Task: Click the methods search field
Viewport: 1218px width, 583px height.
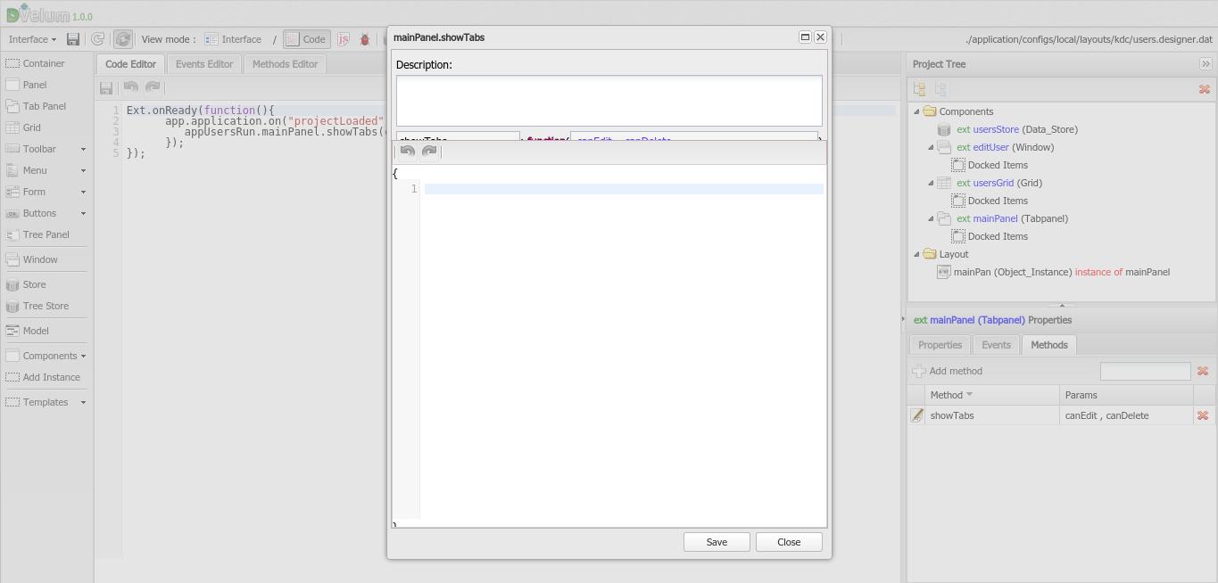Action: coord(1146,371)
